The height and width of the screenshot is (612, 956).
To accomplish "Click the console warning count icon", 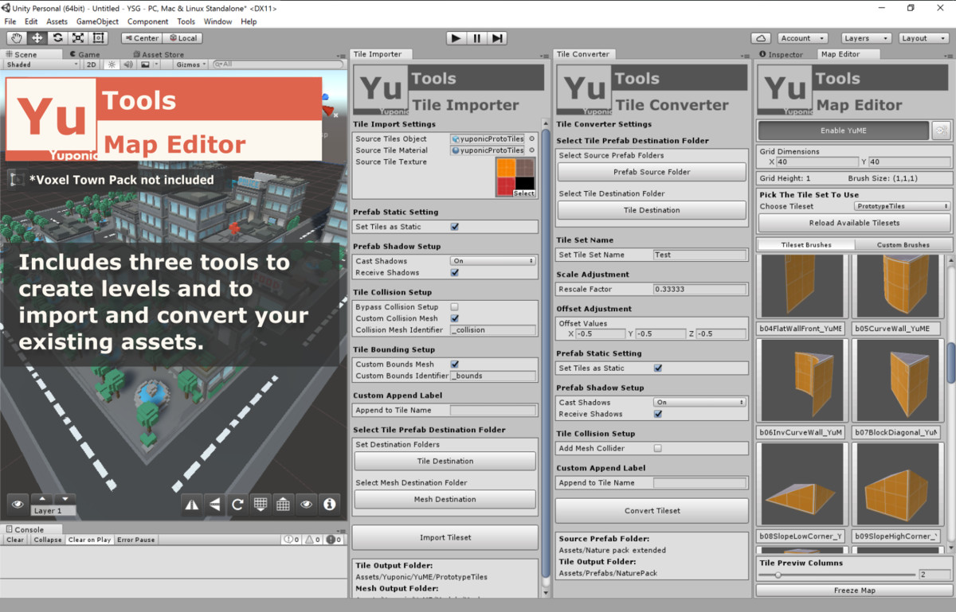I will tap(314, 540).
